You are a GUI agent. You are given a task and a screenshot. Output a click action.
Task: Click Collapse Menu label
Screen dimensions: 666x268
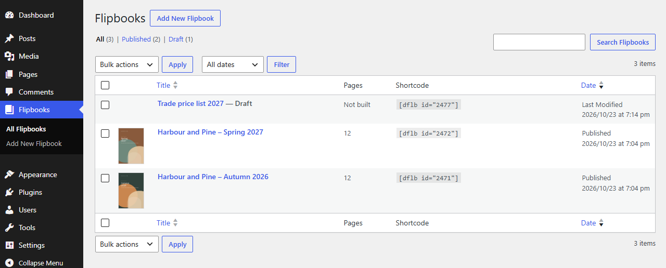pyautogui.click(x=41, y=263)
